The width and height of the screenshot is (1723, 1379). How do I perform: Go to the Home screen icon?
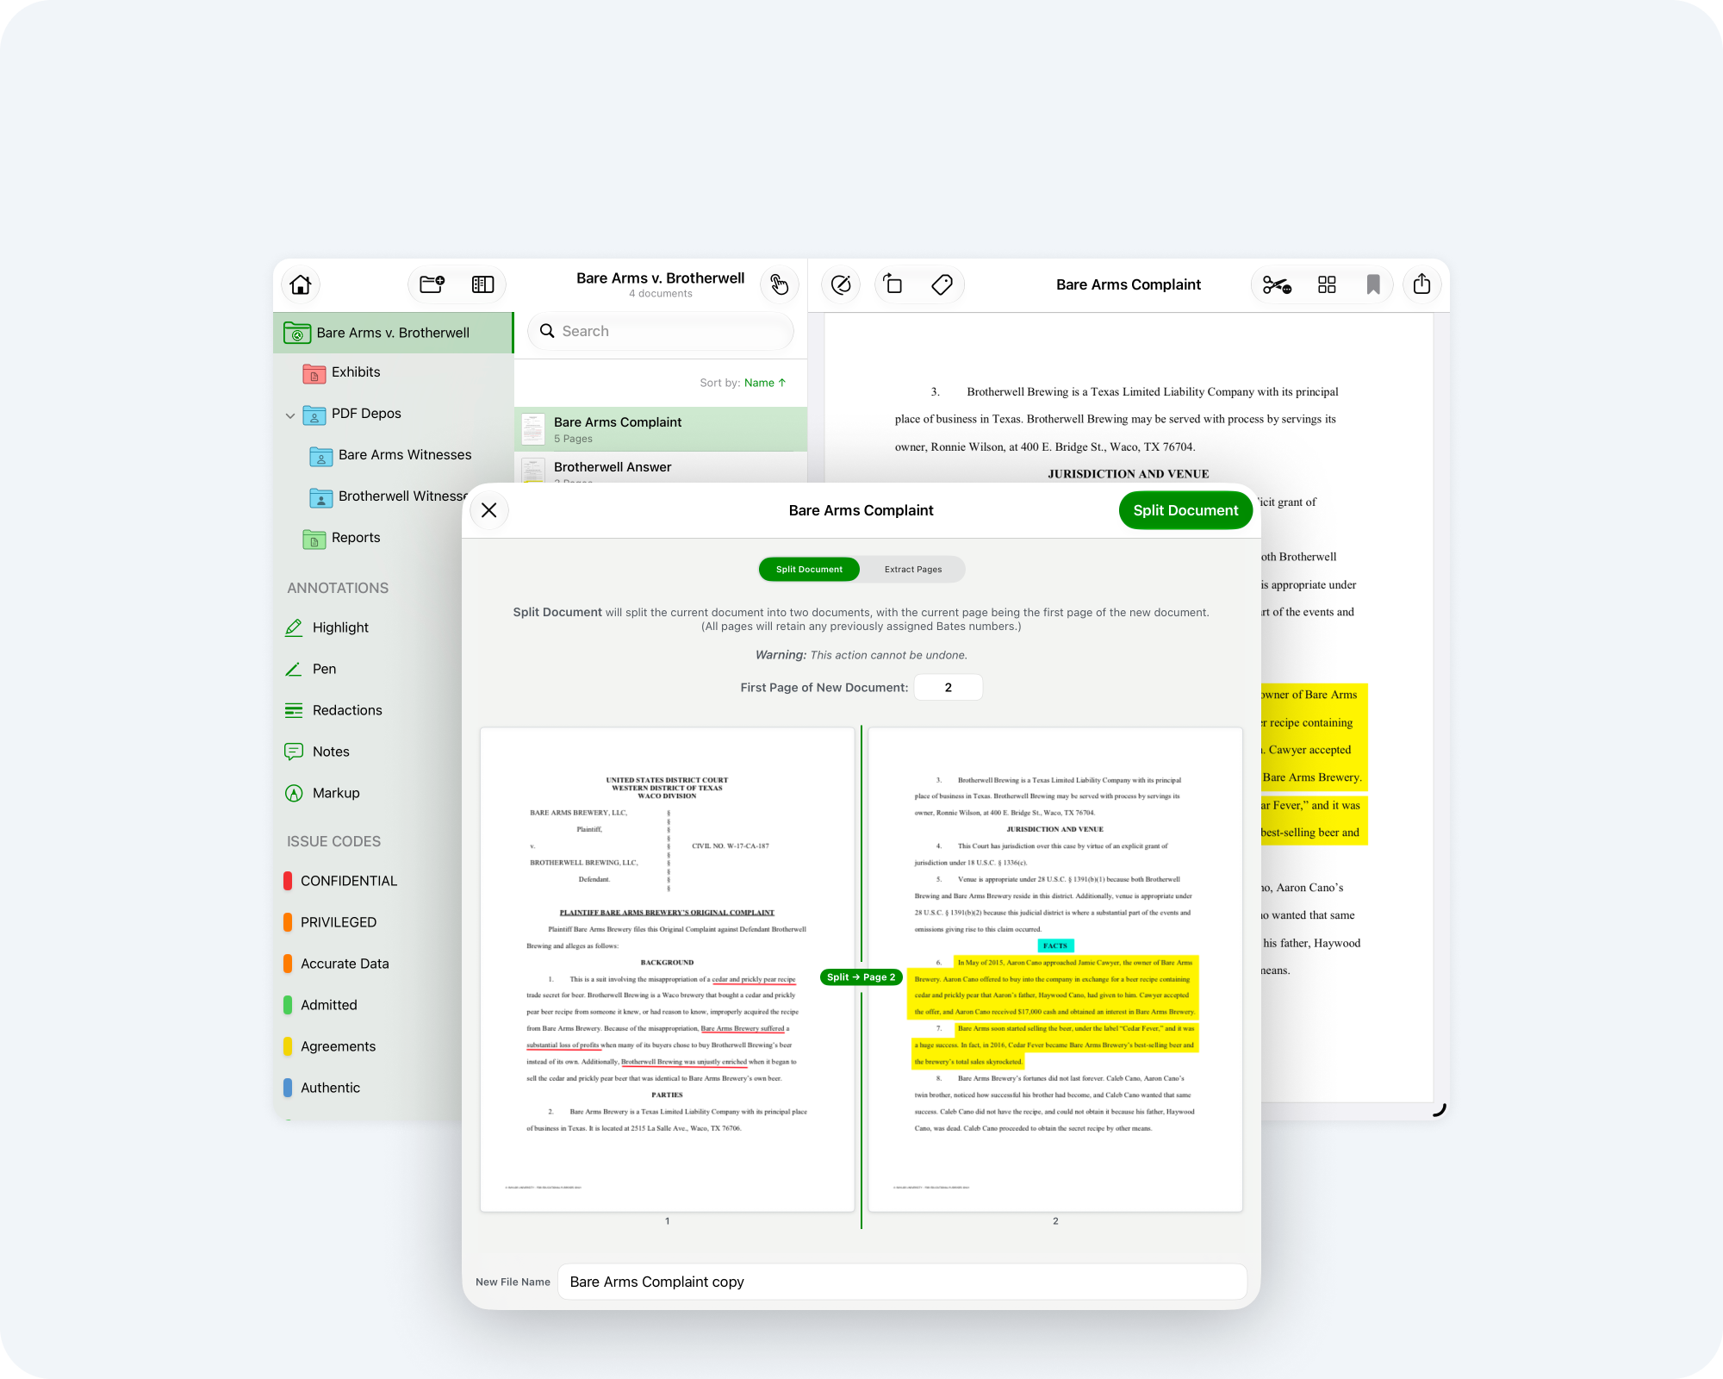coord(301,284)
